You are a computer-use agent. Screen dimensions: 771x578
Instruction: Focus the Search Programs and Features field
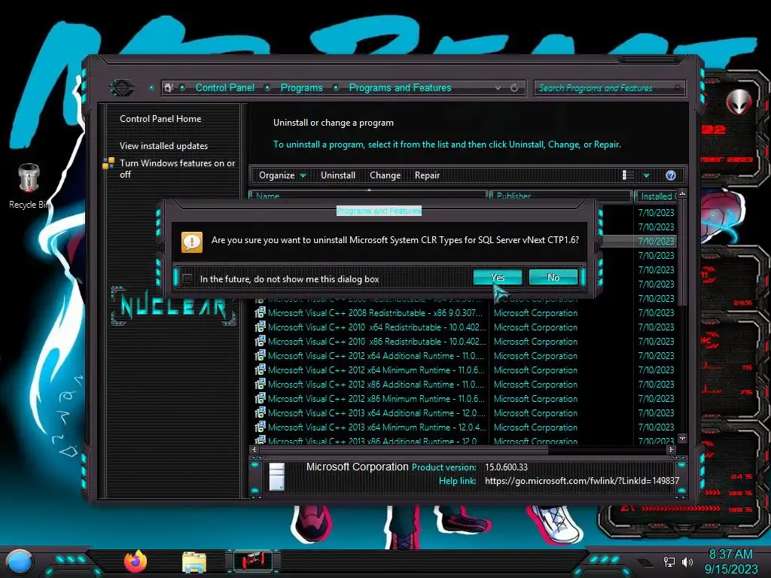tap(608, 88)
